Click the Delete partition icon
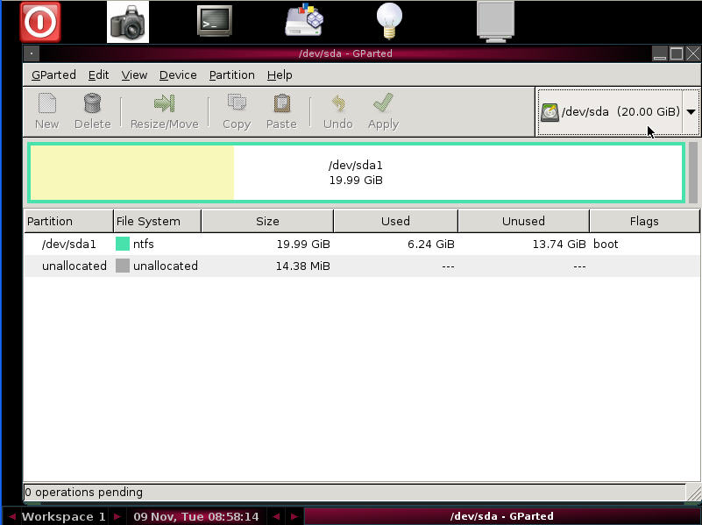Screen dimensions: 702x525 click(x=92, y=111)
